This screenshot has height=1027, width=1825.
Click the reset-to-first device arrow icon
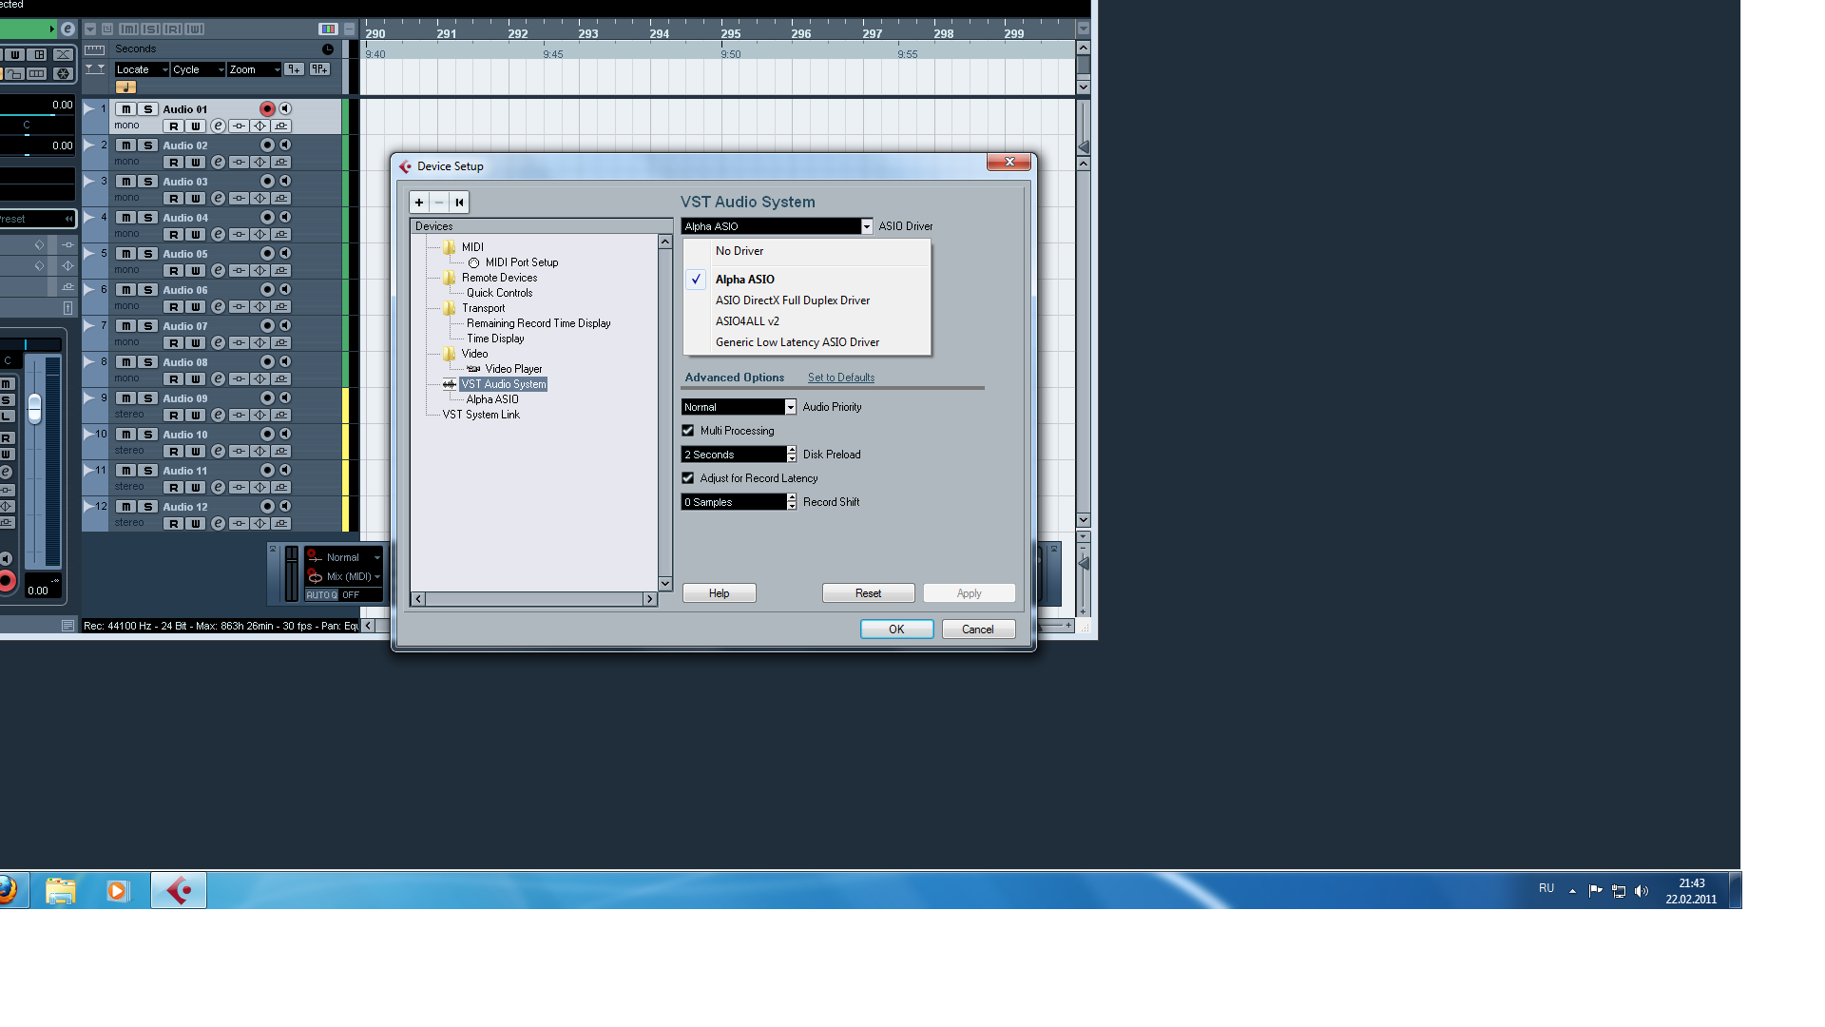point(459,203)
